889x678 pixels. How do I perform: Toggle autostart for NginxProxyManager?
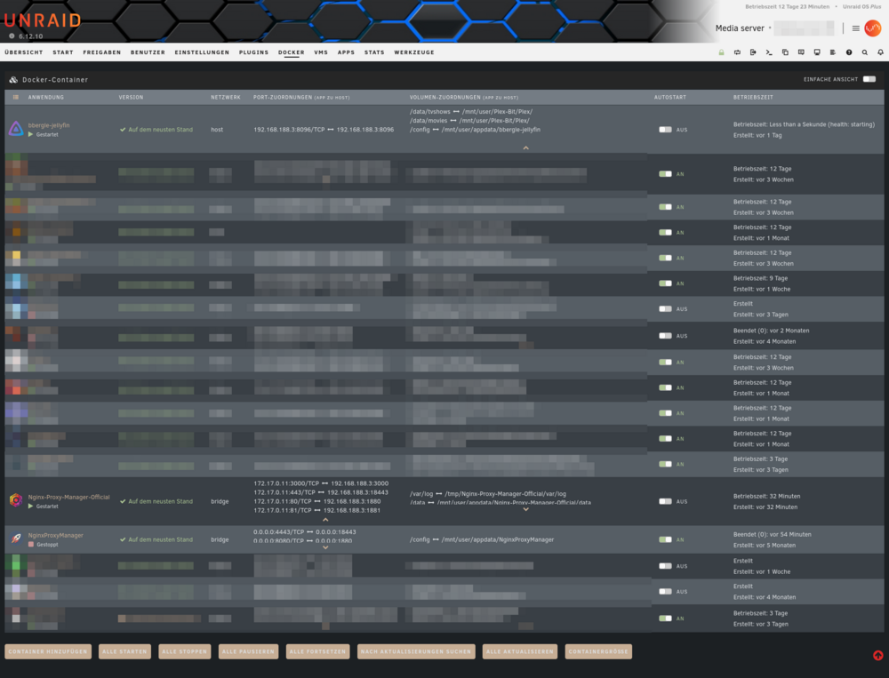(x=665, y=539)
